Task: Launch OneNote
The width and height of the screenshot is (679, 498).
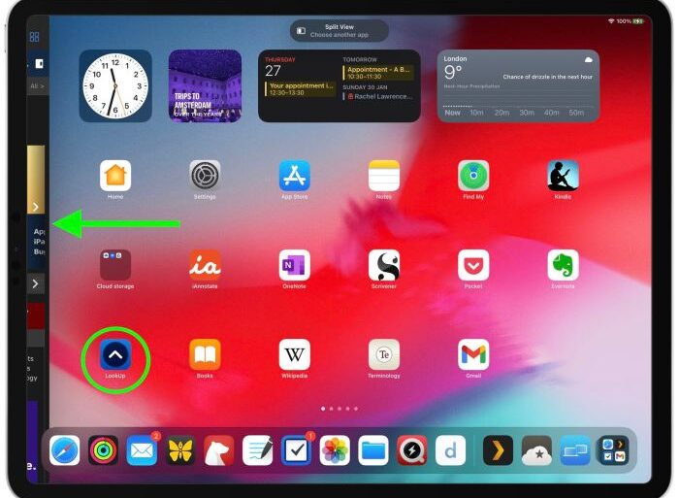Action: click(295, 265)
